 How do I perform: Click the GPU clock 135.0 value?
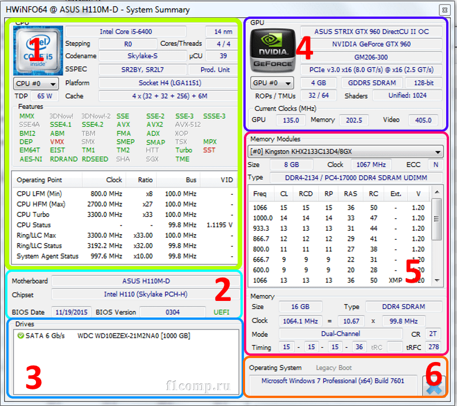[x=291, y=120]
